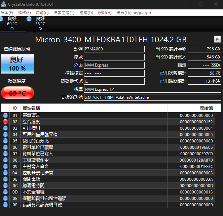Screen dimensions: 223x216
Task: Select the 總通電時間 attribute row
Action: pos(108,186)
